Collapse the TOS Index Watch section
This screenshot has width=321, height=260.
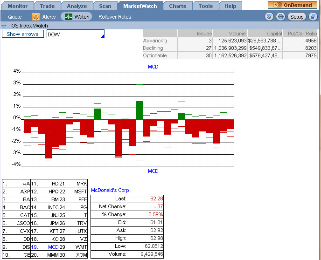[x=4, y=26]
